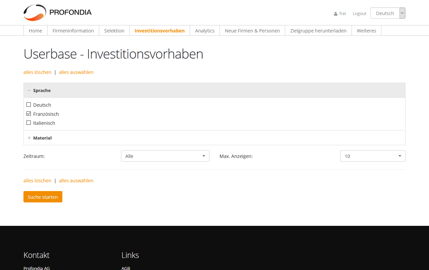Tick the Italienisch checkbox
The width and height of the screenshot is (429, 270).
[x=29, y=123]
